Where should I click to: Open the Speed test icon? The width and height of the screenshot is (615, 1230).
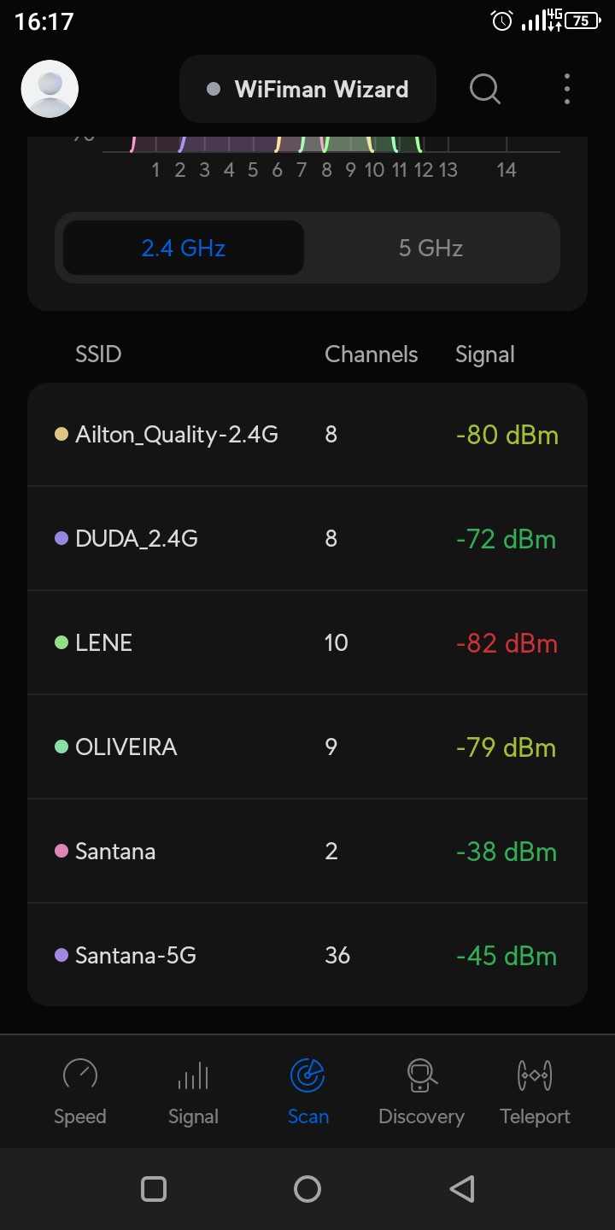click(x=80, y=1075)
